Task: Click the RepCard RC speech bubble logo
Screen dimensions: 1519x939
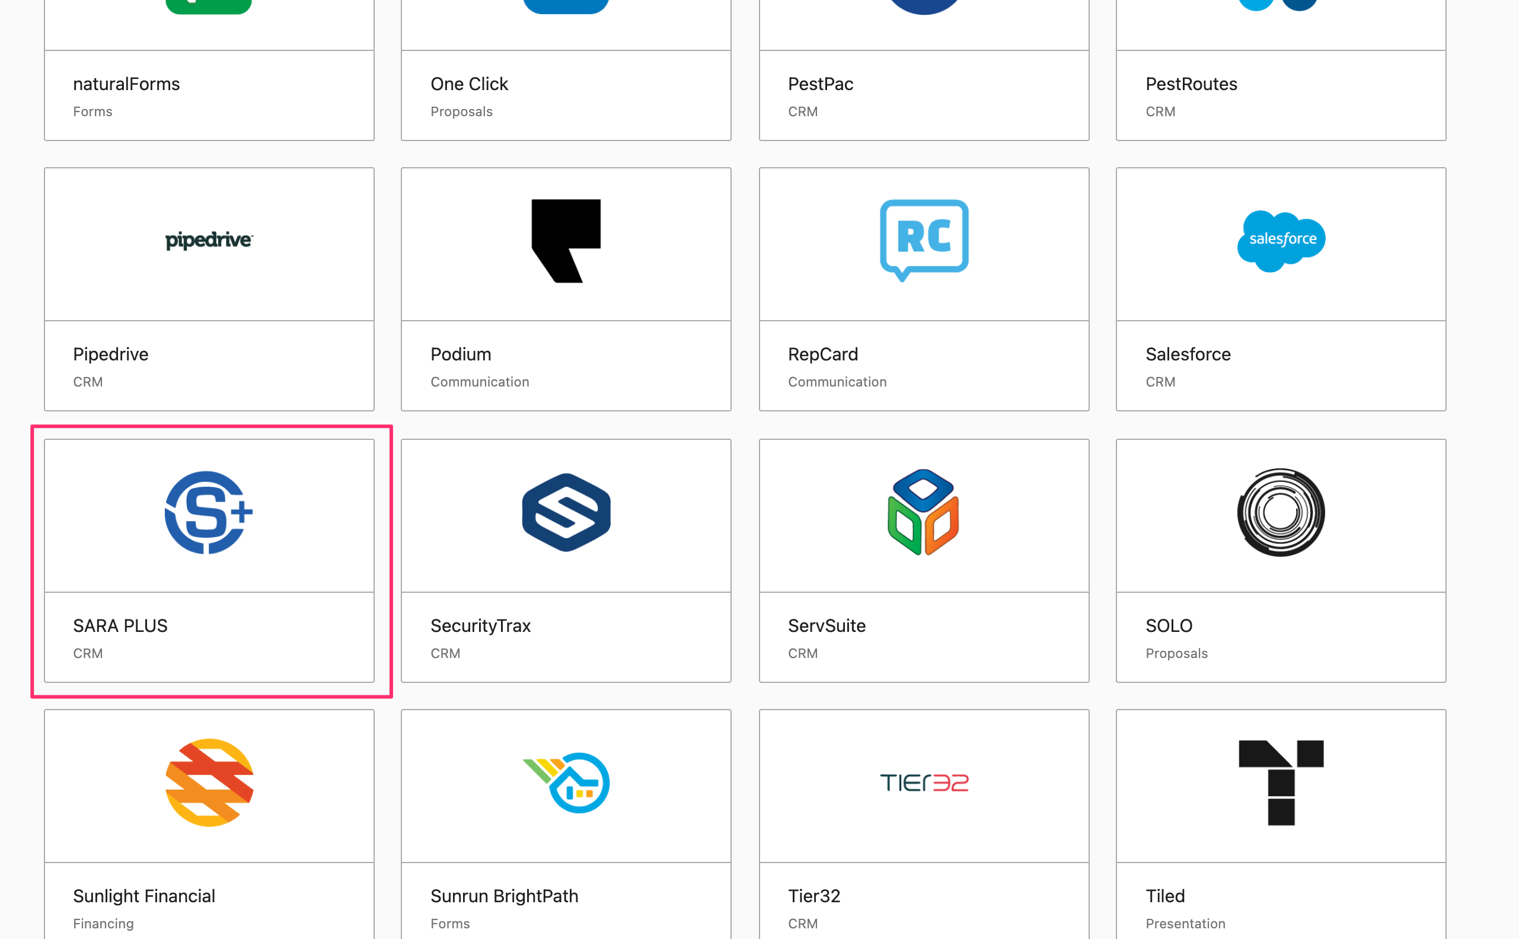Action: [924, 240]
